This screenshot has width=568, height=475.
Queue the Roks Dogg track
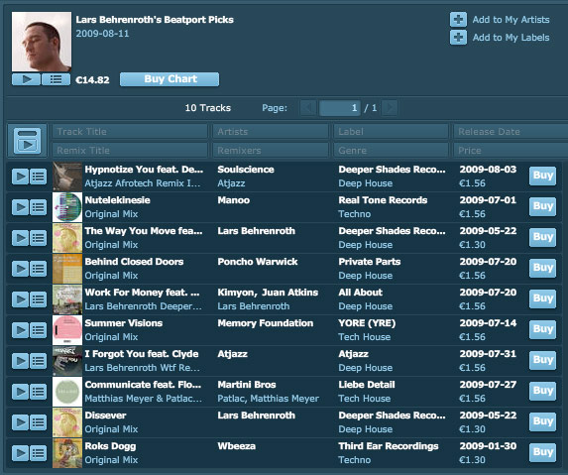(38, 453)
